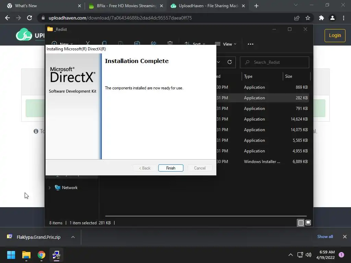Image resolution: width=351 pixels, height=263 pixels.
Task: Click the disabled Back button in installer
Action: 145,168
